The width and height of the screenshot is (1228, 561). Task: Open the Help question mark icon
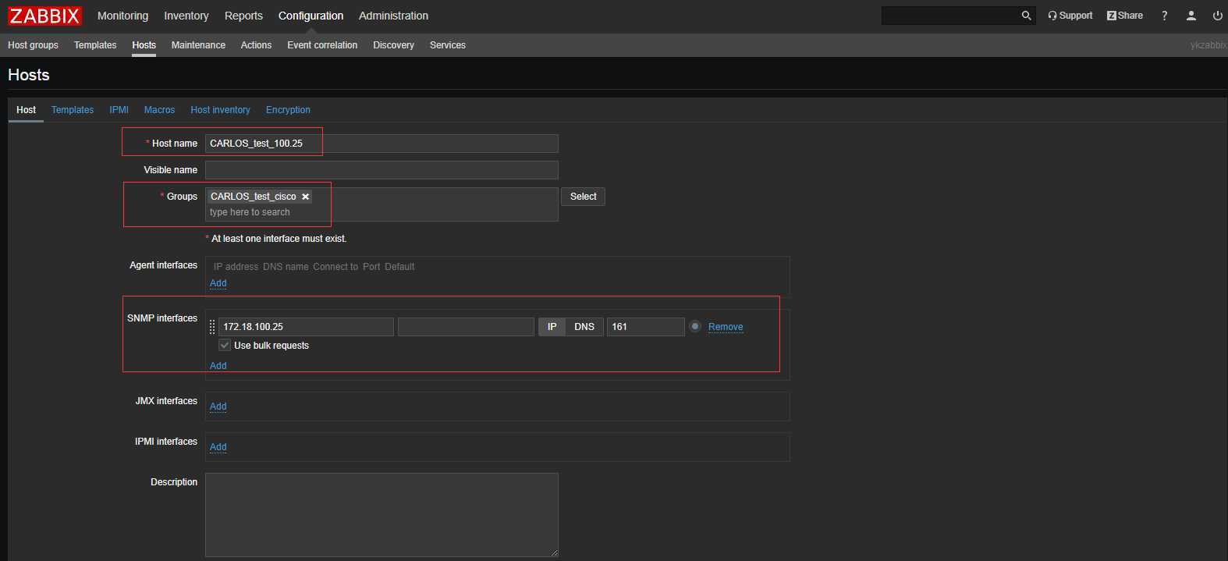[x=1165, y=16]
